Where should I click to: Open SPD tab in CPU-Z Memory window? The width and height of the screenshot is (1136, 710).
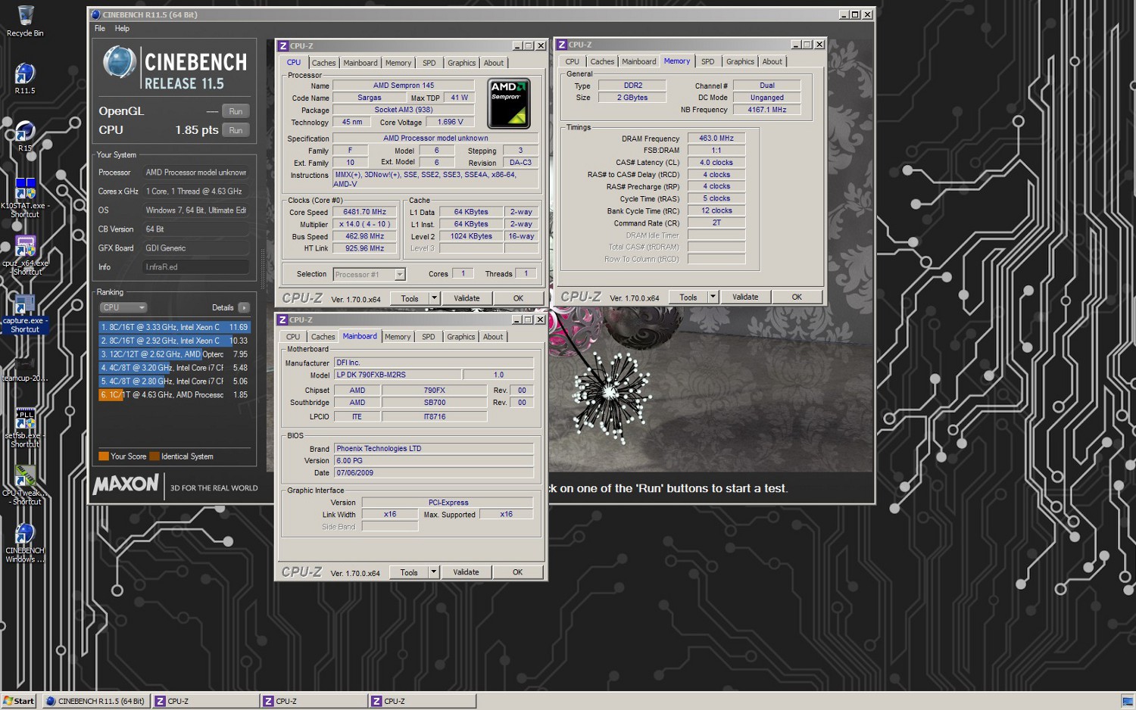pyautogui.click(x=707, y=62)
